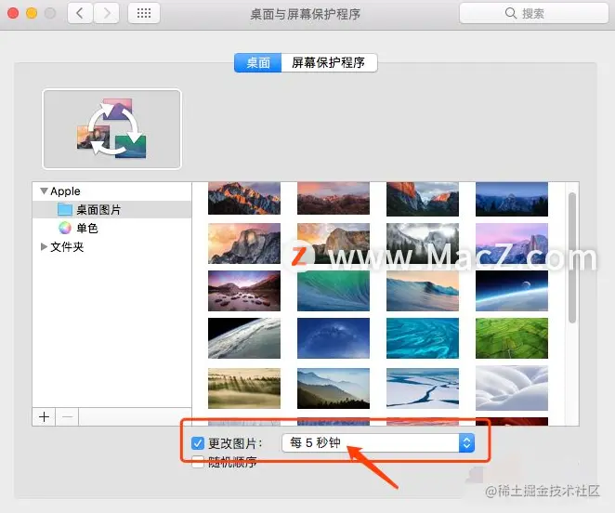Select the Apple group label

tap(65, 191)
